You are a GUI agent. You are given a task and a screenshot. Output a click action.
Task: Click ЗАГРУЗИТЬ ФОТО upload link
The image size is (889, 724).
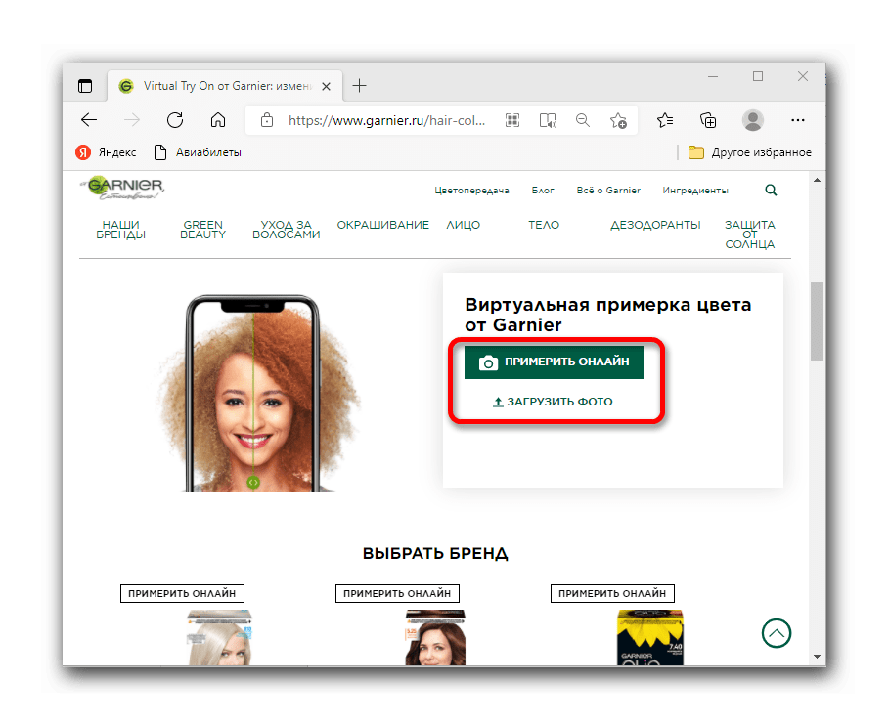(553, 402)
